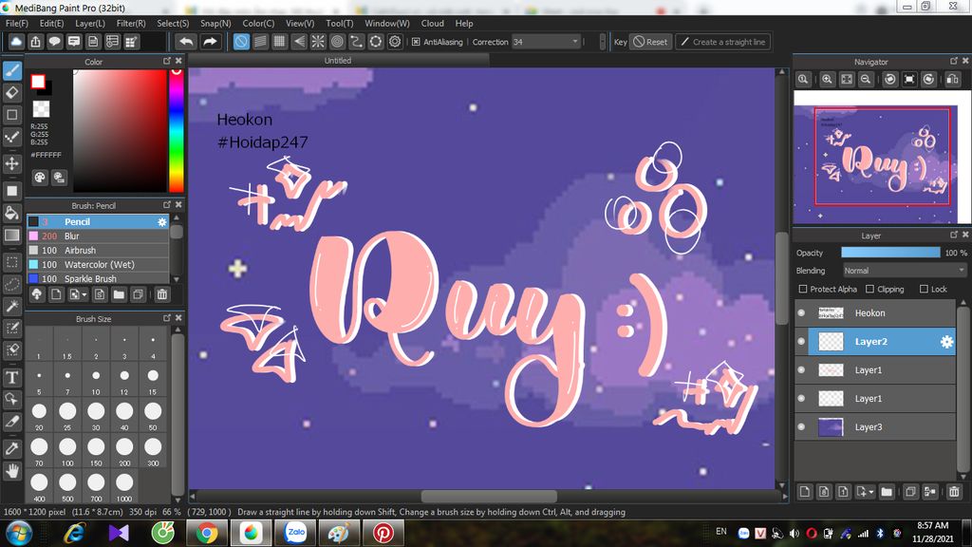
Task: Select the Blur brush
Action: tap(98, 236)
